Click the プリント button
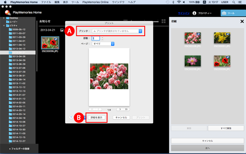Screen dimensions: 246x154 point(141,117)
